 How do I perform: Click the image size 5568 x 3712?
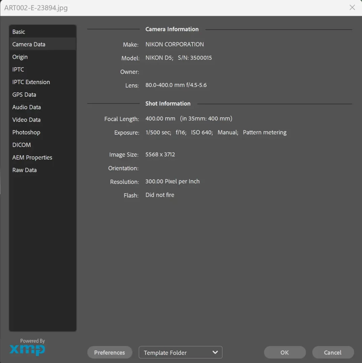point(160,154)
